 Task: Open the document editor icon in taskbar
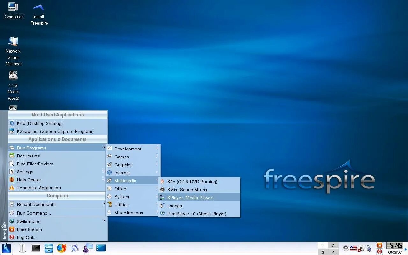(x=75, y=248)
